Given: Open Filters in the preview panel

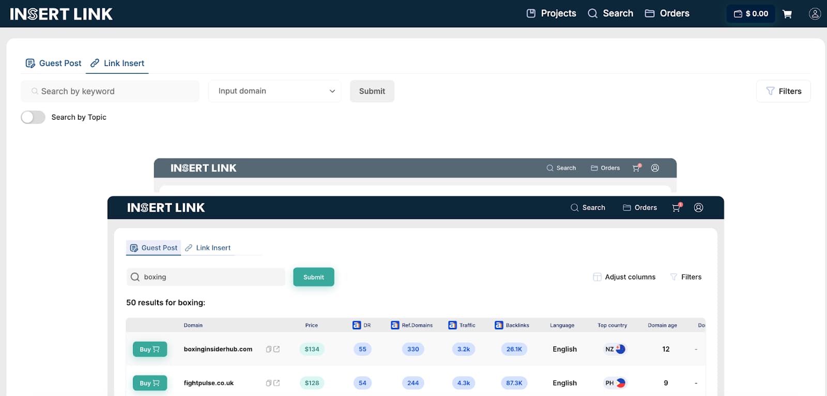Looking at the screenshot, I should 686,277.
